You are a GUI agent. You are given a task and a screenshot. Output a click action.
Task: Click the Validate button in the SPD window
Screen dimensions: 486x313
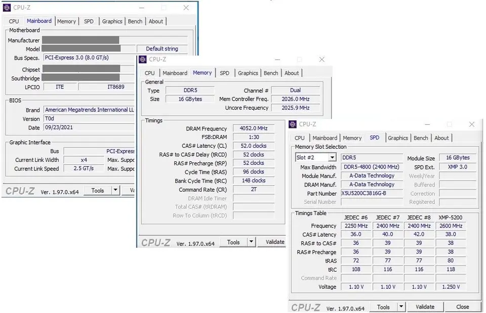pos(426,306)
